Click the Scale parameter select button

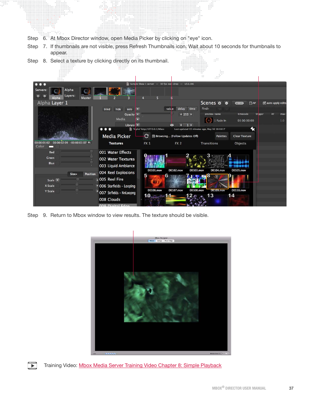(x=58, y=180)
